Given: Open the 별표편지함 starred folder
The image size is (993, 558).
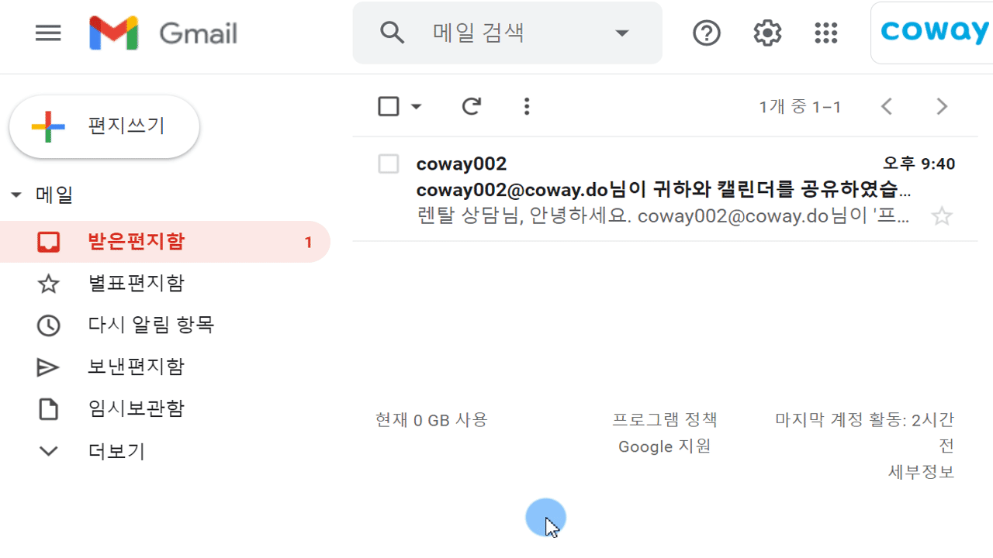Looking at the screenshot, I should click(x=164, y=284).
